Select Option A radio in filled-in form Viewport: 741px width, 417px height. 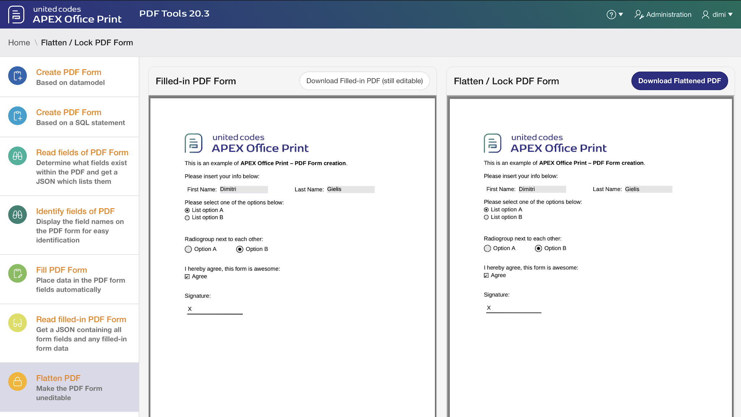[x=188, y=249]
